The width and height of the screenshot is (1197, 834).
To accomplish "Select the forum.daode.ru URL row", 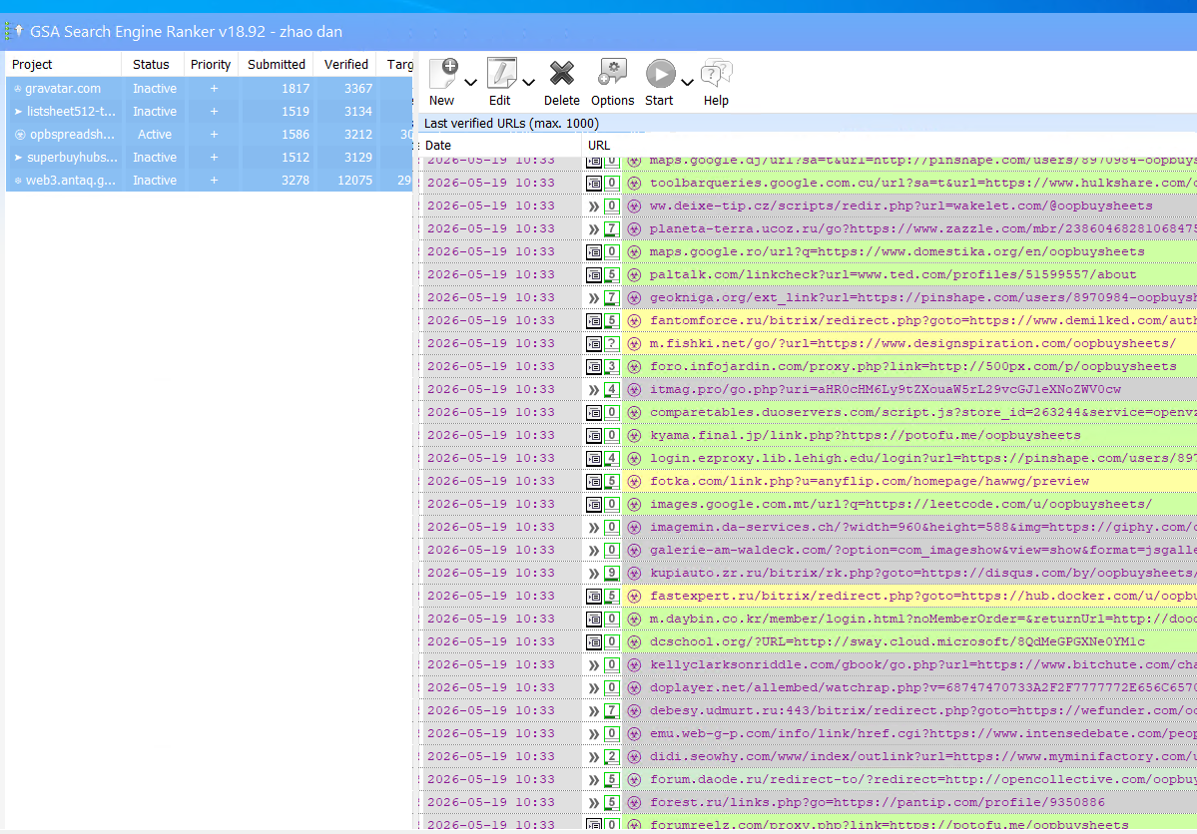I will pos(808,780).
